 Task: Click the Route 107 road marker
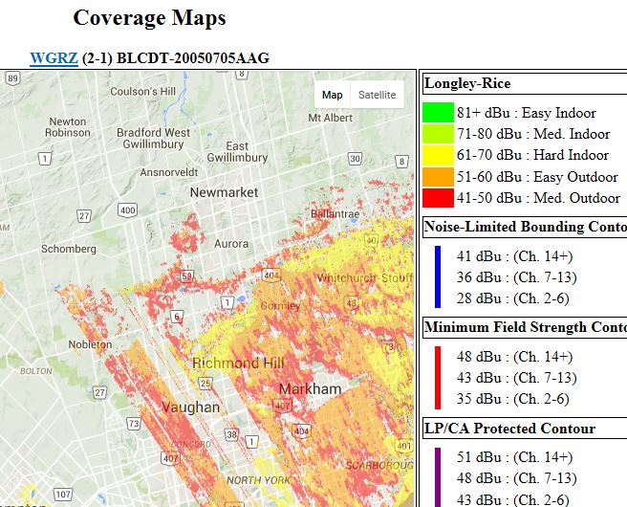(x=62, y=495)
